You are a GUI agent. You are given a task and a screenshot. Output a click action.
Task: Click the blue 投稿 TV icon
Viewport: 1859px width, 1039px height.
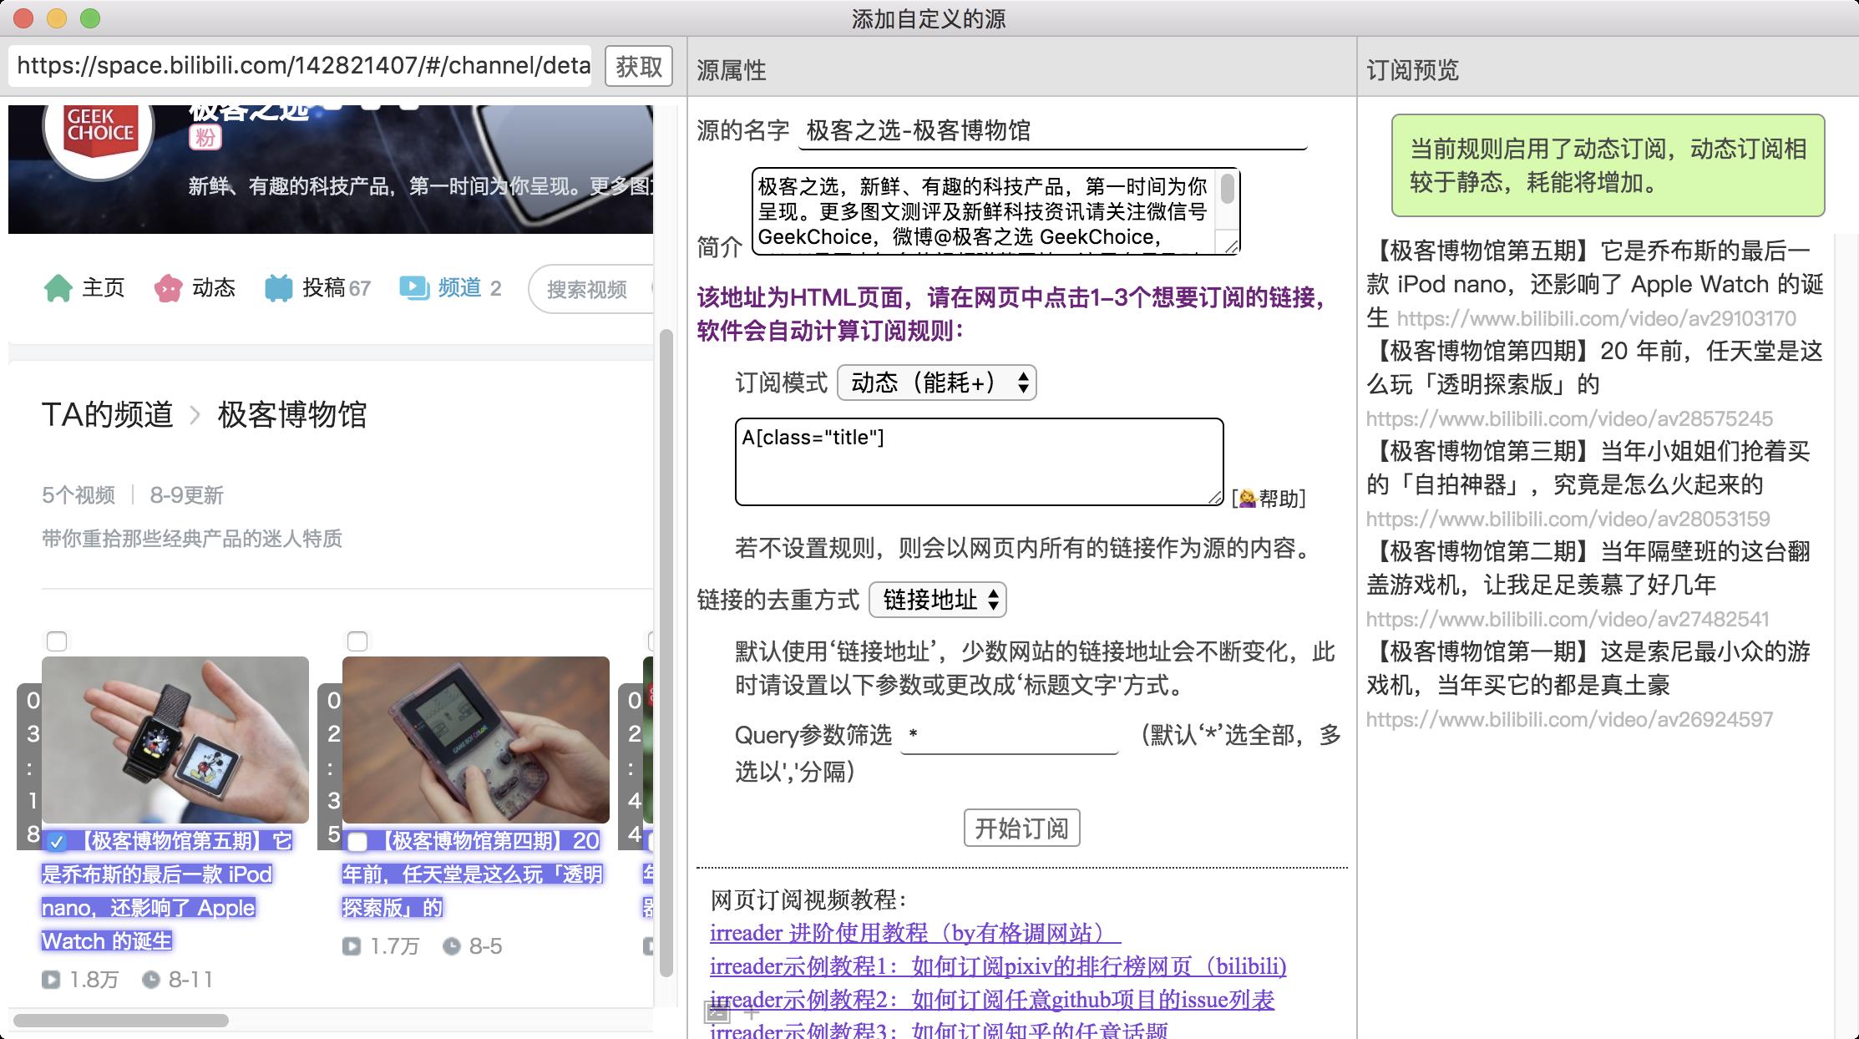pyautogui.click(x=278, y=288)
